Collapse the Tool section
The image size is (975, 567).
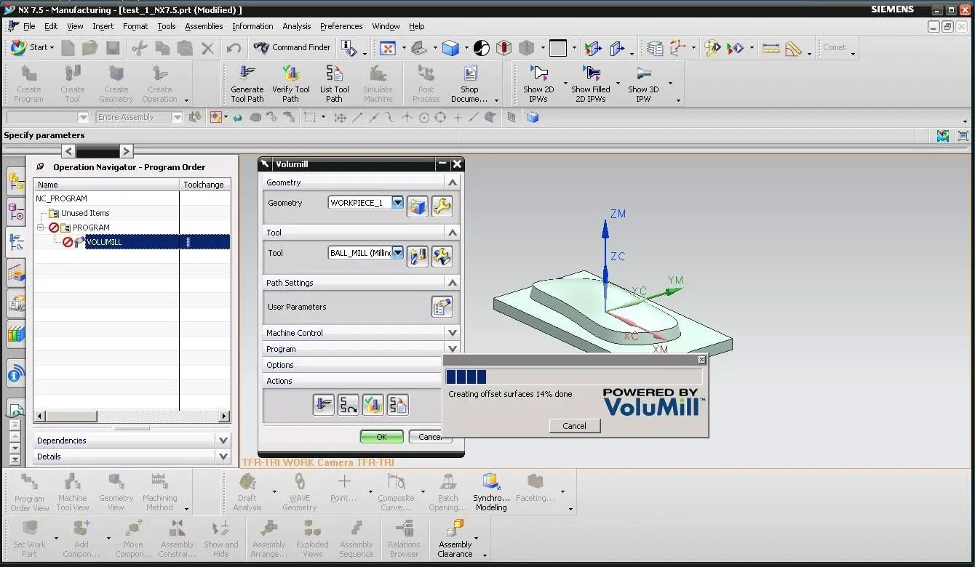(x=453, y=233)
